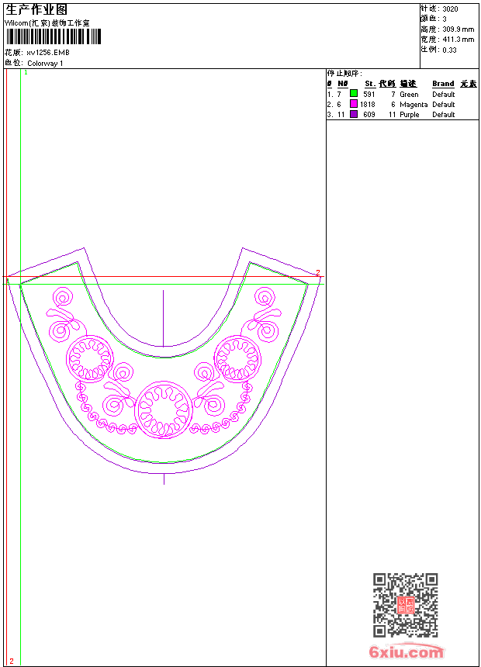The width and height of the screenshot is (481, 667).
Task: Click the "Brand" column header
Action: tap(443, 84)
